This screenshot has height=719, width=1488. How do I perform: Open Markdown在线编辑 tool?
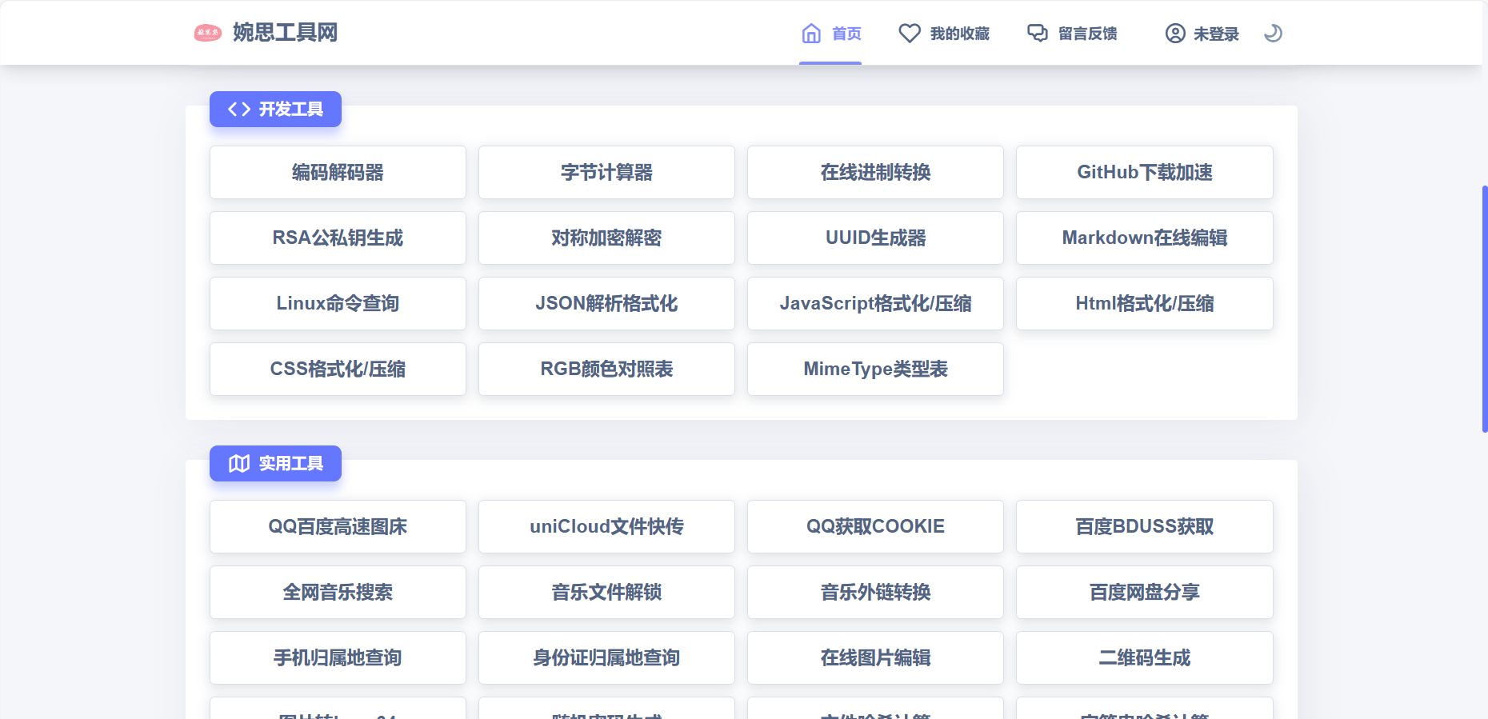point(1145,238)
